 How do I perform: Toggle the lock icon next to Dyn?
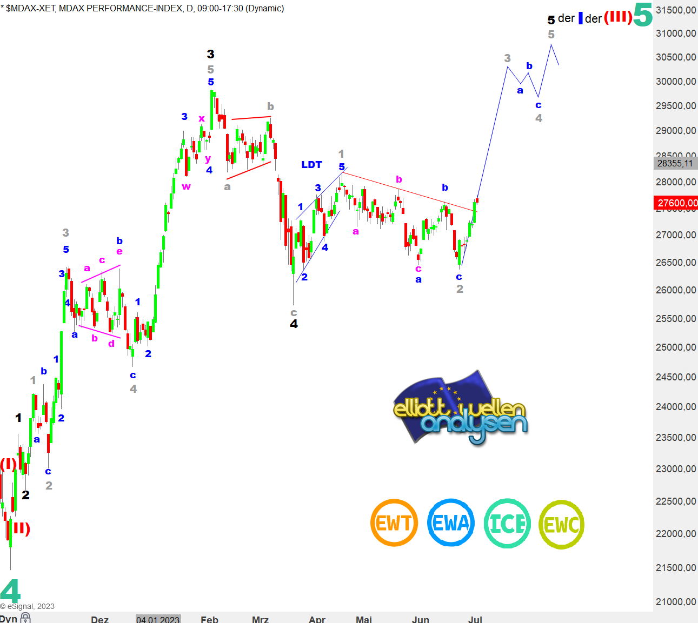(x=25, y=618)
